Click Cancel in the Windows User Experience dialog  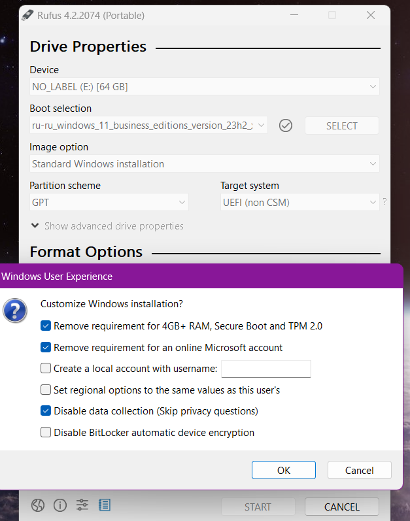[359, 470]
